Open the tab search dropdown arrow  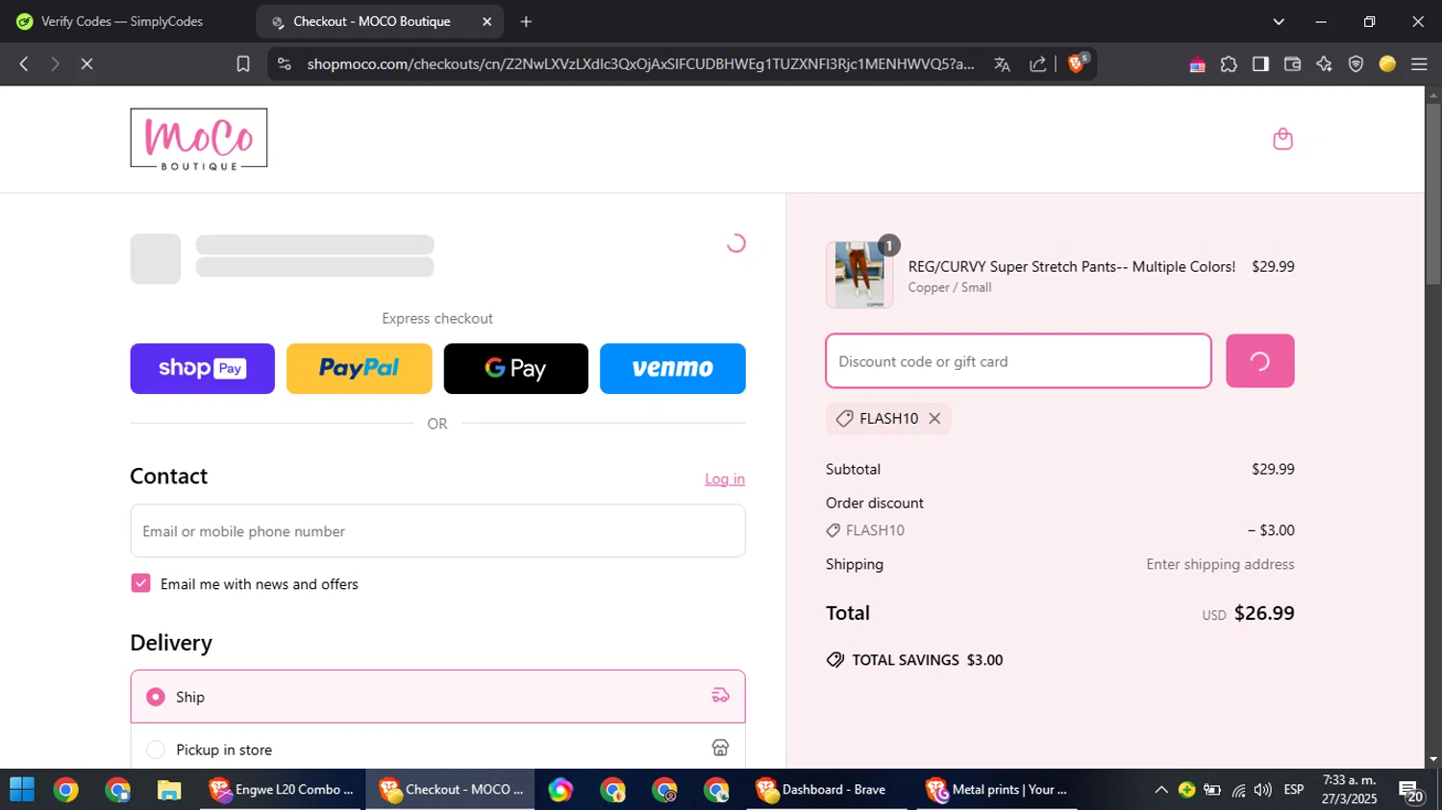tap(1279, 21)
